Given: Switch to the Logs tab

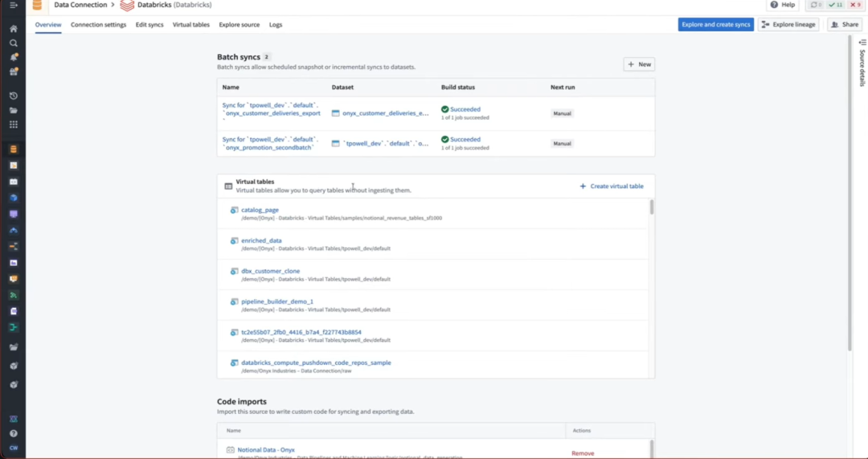Looking at the screenshot, I should click(x=276, y=25).
